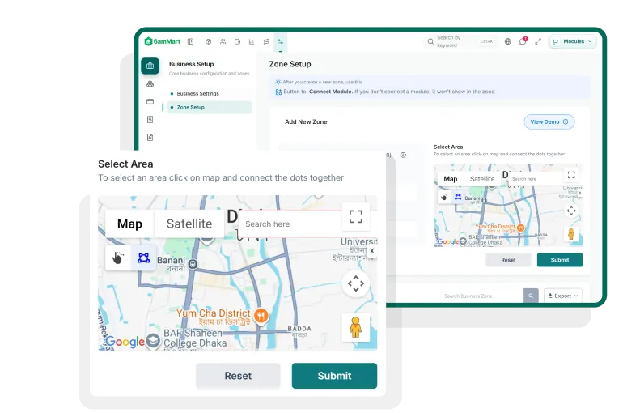Open notifications icon with red badge
This screenshot has height=413, width=640.
pyautogui.click(x=523, y=40)
